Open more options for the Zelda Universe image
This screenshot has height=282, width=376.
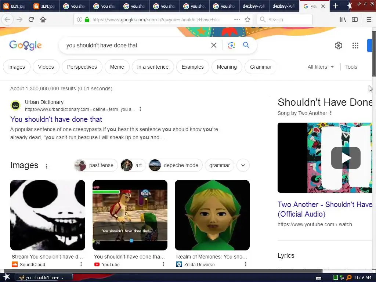click(x=246, y=264)
